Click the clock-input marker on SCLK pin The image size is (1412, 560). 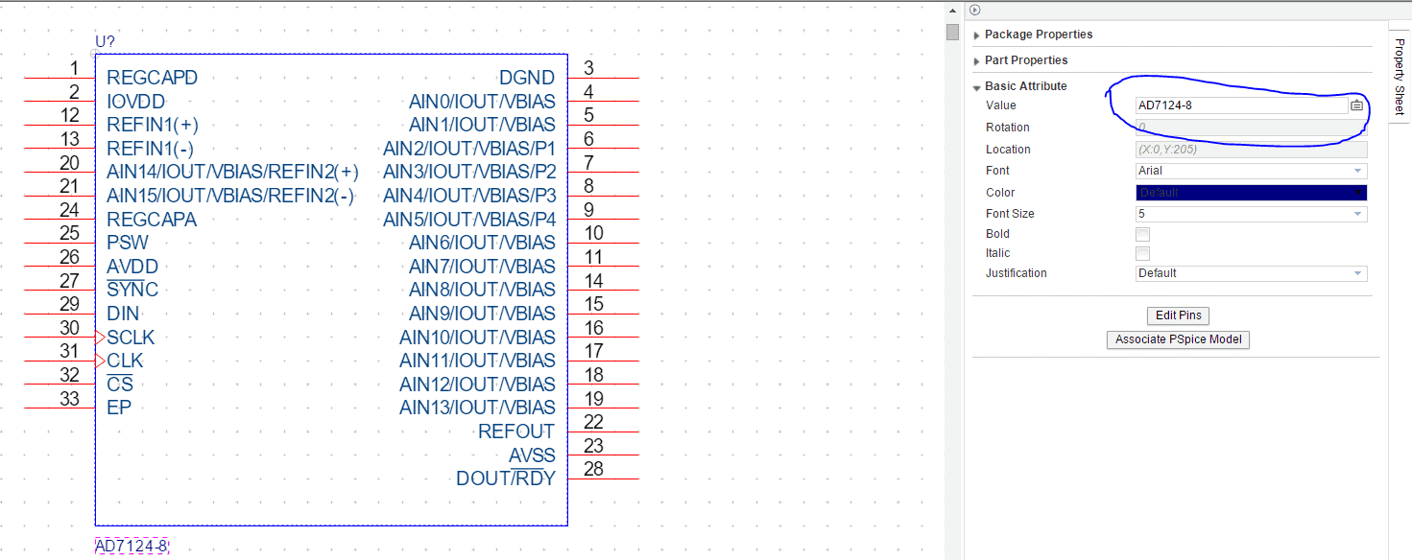pos(100,338)
